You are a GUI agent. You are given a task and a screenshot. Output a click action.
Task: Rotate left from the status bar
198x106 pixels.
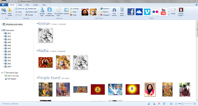149,104
